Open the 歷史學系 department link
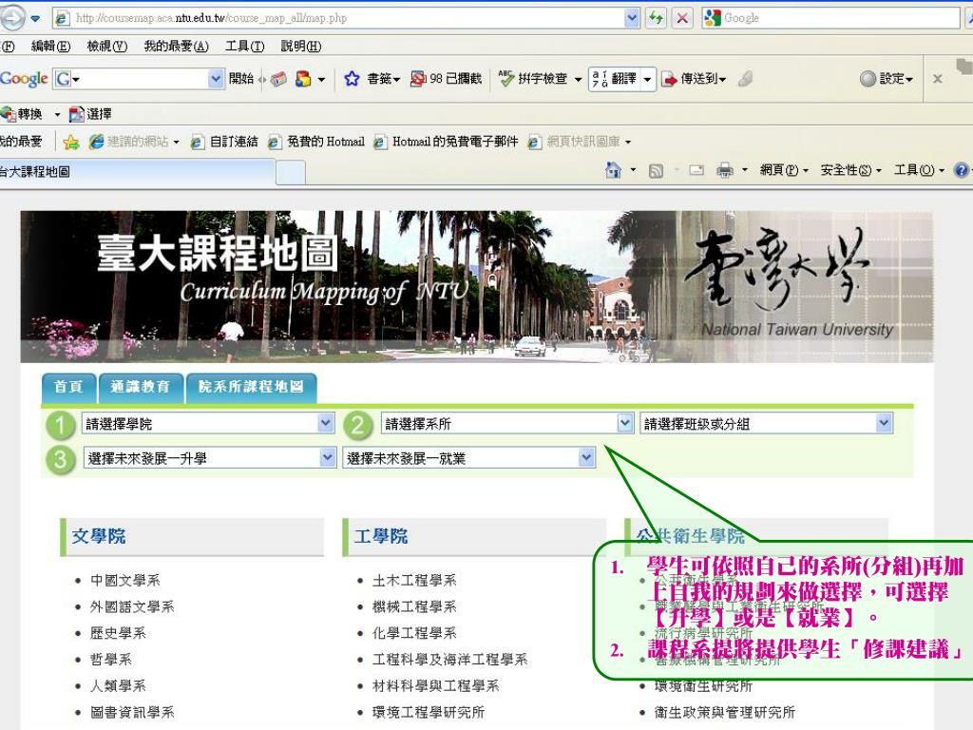The width and height of the screenshot is (973, 730). coord(118,633)
